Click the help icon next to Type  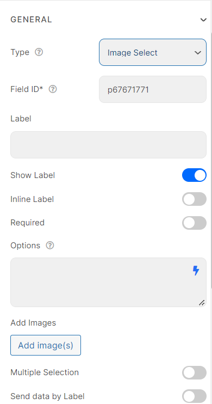[x=39, y=52]
